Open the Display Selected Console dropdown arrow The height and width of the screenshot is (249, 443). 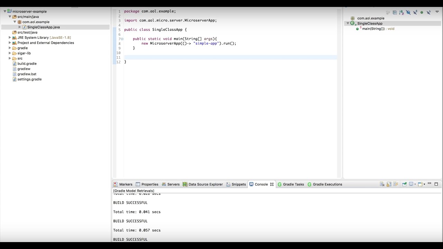click(415, 184)
